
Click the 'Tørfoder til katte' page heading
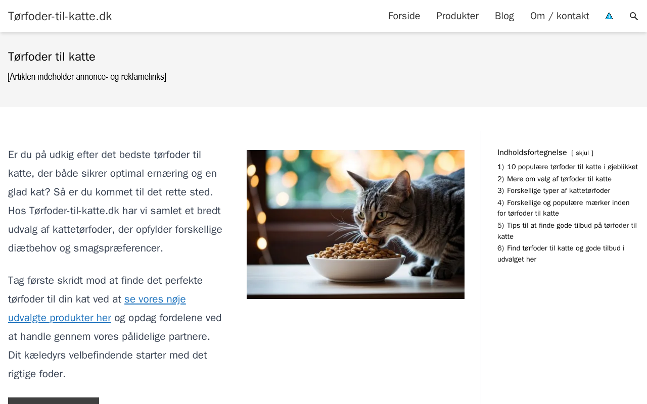click(x=52, y=57)
